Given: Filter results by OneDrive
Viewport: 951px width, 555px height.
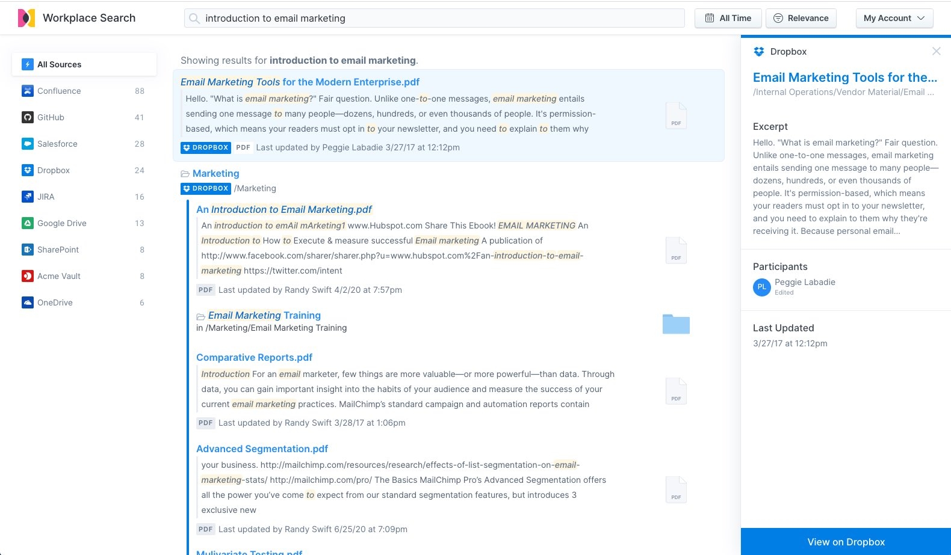Looking at the screenshot, I should pos(84,302).
